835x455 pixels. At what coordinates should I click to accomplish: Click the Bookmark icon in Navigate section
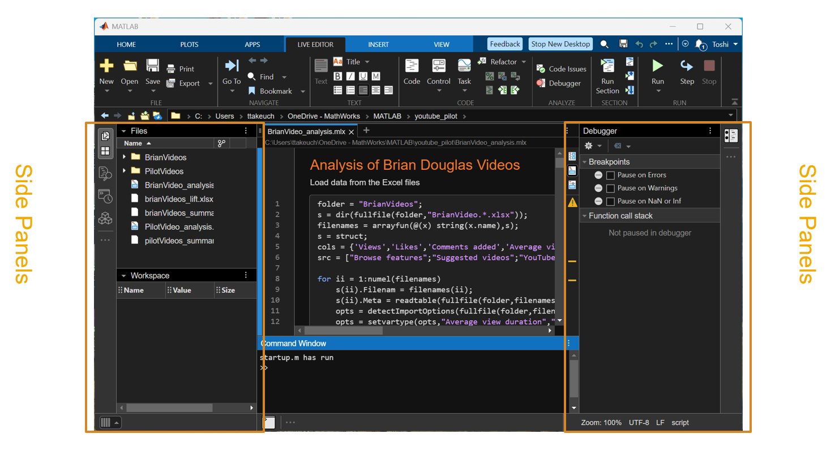[252, 91]
